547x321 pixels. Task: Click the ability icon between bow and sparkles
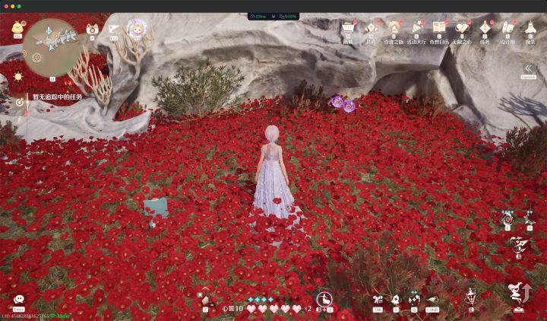pos(396,300)
